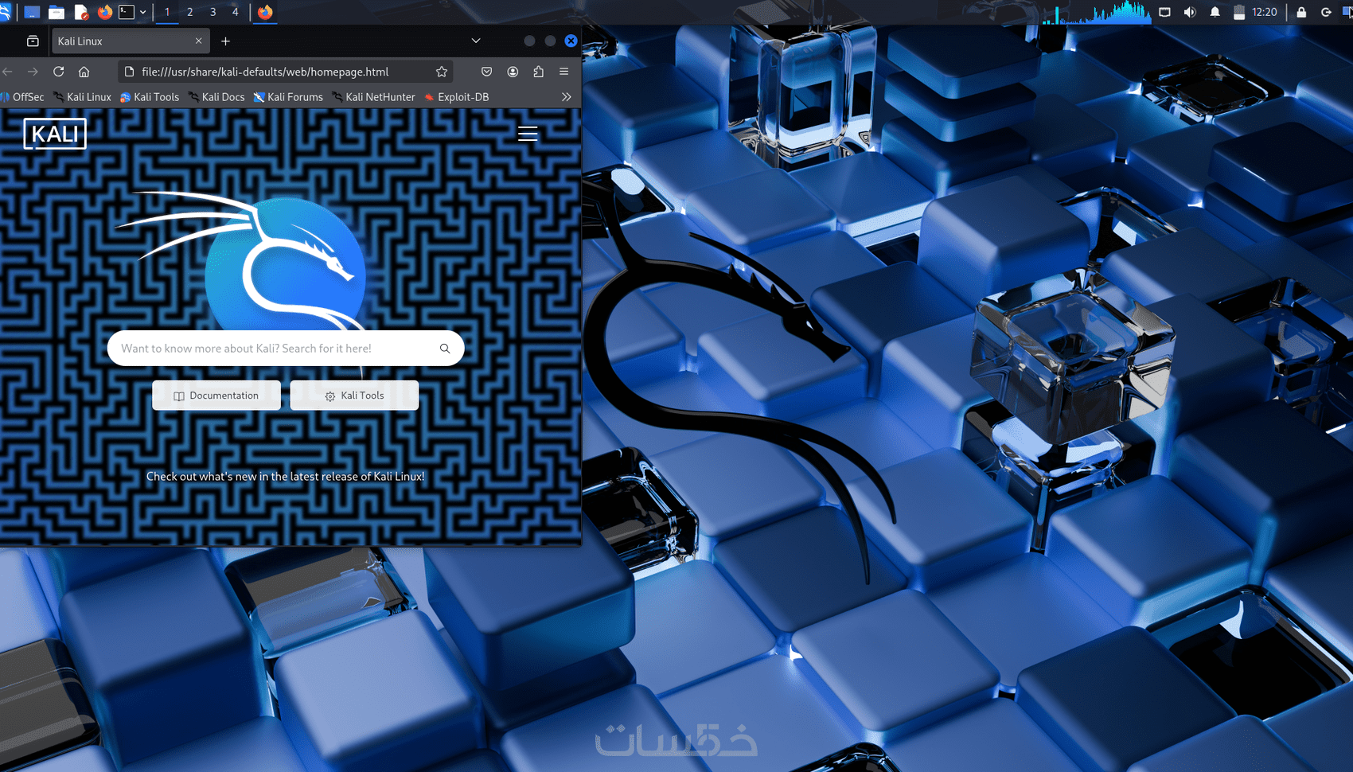The image size is (1353, 772).
Task: Open a new browser tab
Action: [x=226, y=41]
